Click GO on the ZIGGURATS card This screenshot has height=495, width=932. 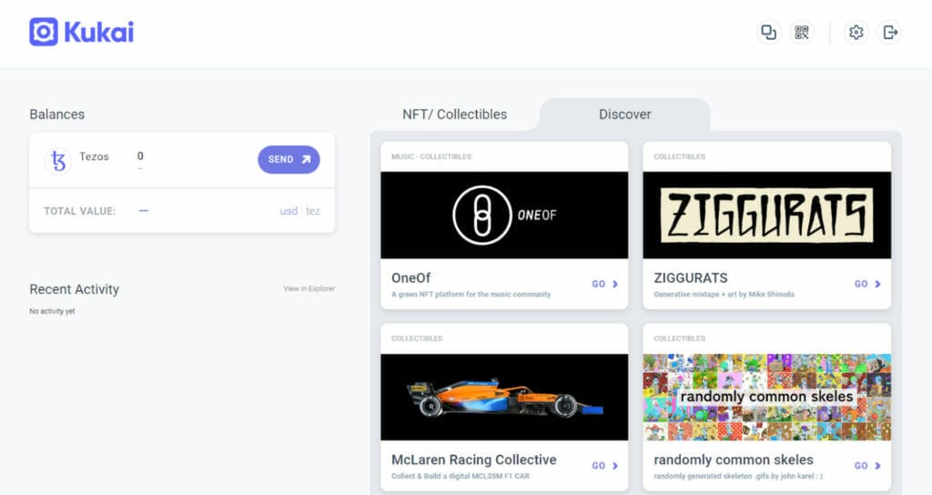click(867, 284)
